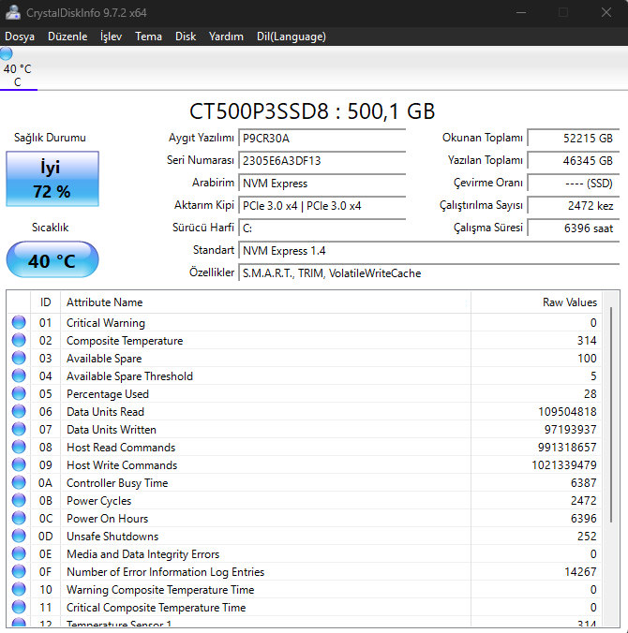Click the disk title CT500P3SSD8 : 500,1 GB
628x633 pixels.
(312, 111)
